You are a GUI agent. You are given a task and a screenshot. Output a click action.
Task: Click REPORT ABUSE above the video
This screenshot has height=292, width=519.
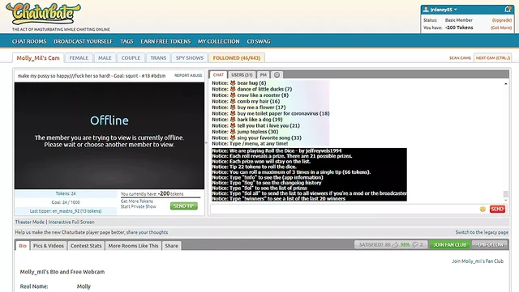[188, 75]
